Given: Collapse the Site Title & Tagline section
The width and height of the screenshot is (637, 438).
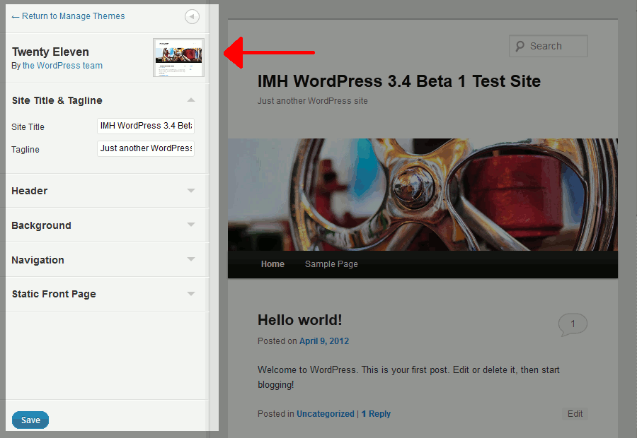Looking at the screenshot, I should (x=190, y=100).
